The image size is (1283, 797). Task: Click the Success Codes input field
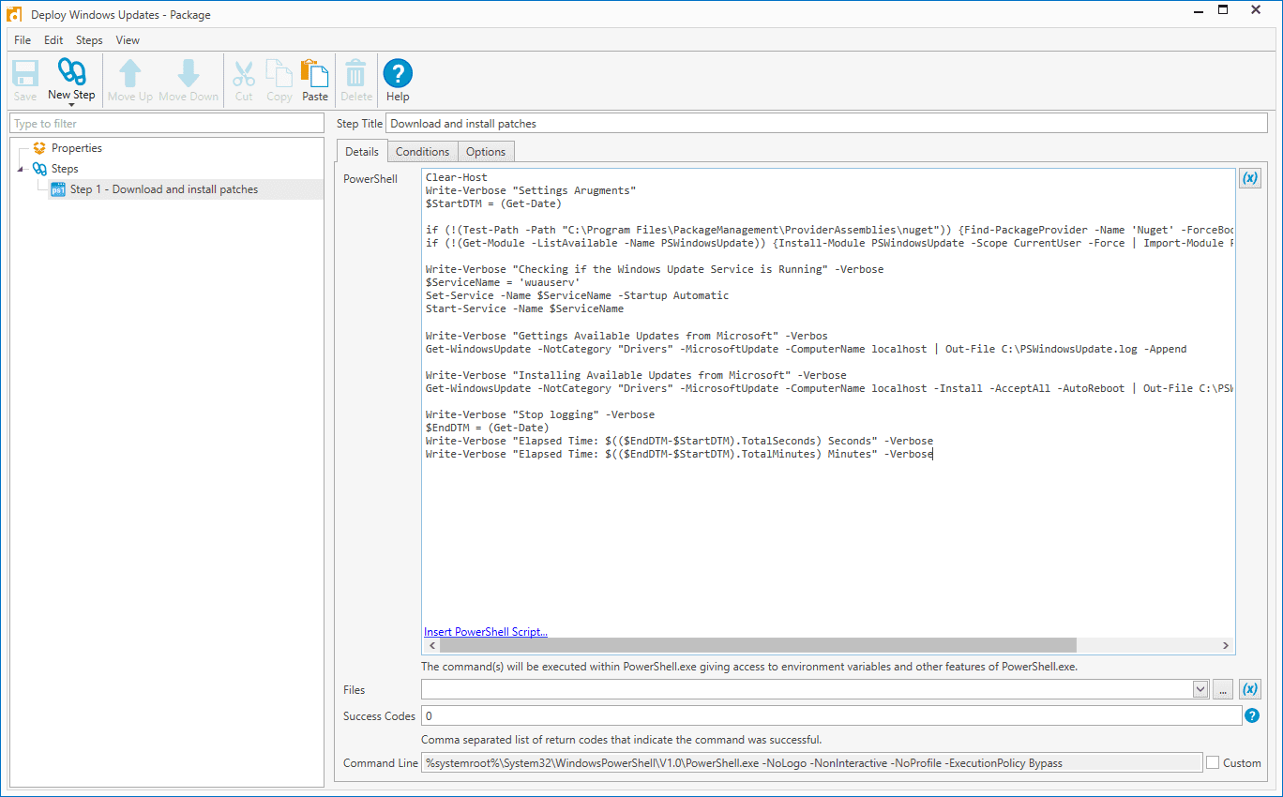click(831, 715)
